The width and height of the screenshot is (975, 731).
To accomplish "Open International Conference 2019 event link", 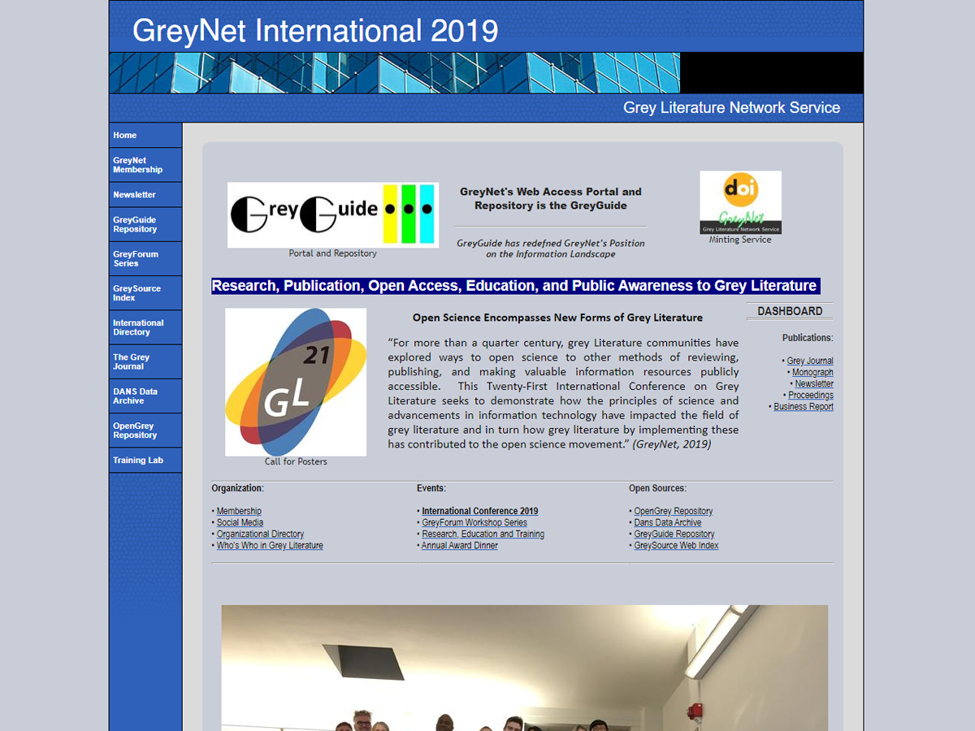I will point(479,511).
